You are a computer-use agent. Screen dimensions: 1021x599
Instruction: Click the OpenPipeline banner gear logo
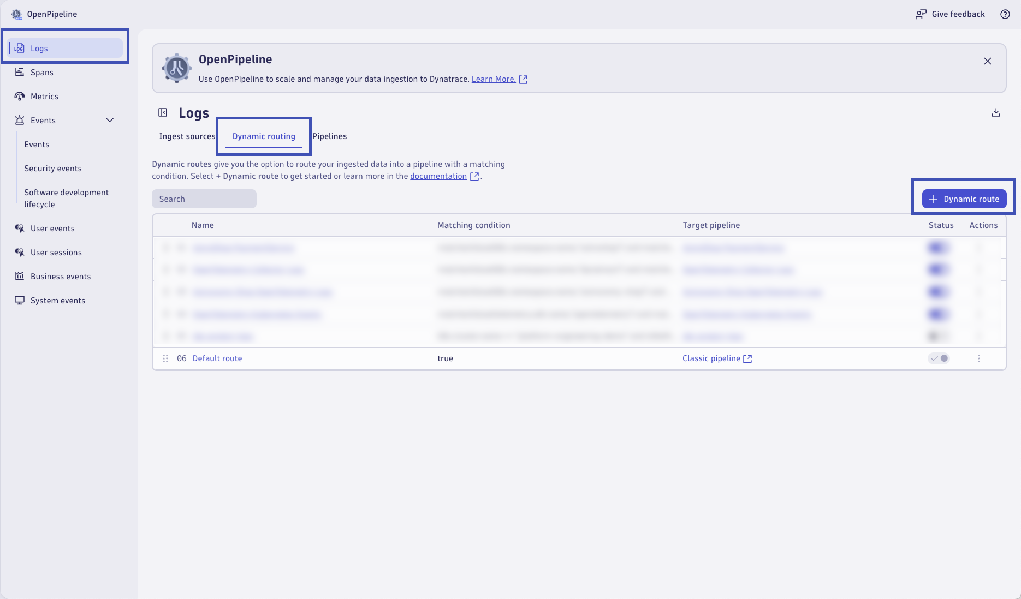(176, 68)
